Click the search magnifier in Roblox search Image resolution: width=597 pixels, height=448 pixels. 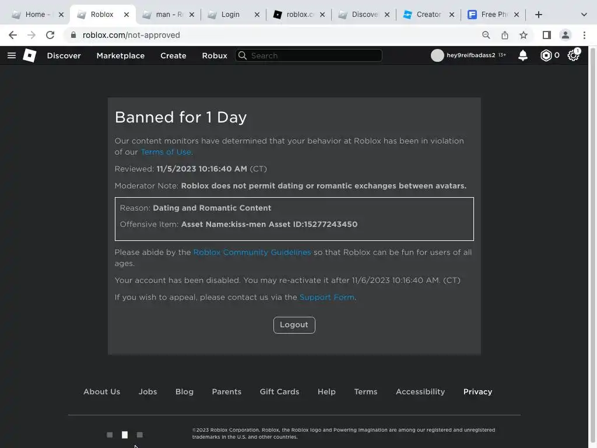[243, 55]
